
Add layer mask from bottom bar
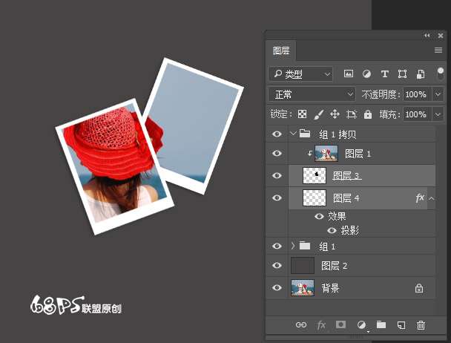click(x=341, y=324)
